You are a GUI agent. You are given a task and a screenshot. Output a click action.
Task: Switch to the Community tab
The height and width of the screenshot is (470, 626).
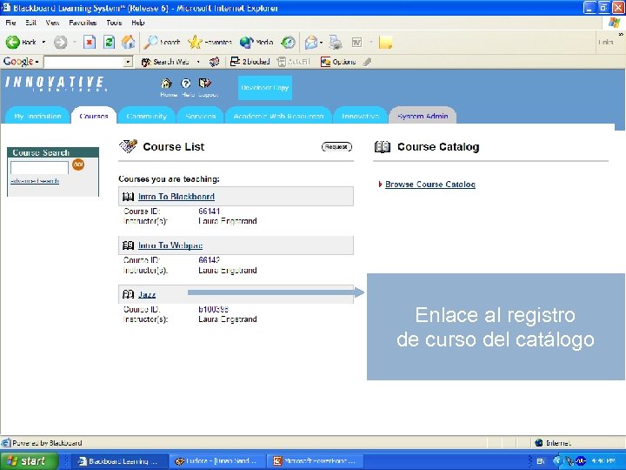point(147,116)
